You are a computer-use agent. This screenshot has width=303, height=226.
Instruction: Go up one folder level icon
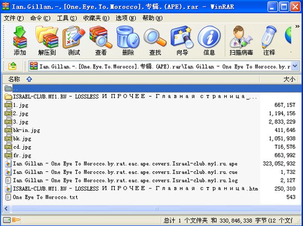[x=12, y=66]
